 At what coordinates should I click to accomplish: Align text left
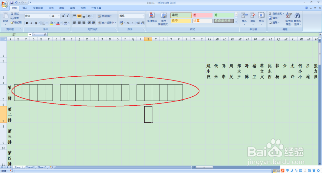tap(75, 23)
